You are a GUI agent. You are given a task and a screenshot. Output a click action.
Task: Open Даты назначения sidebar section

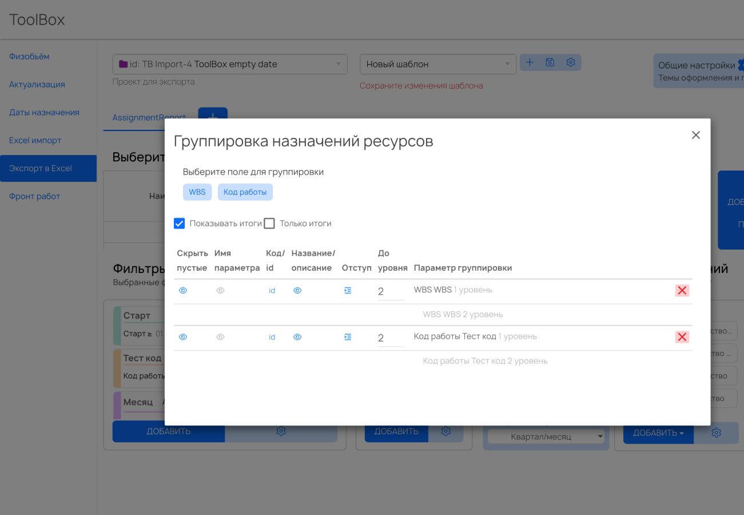tap(44, 113)
